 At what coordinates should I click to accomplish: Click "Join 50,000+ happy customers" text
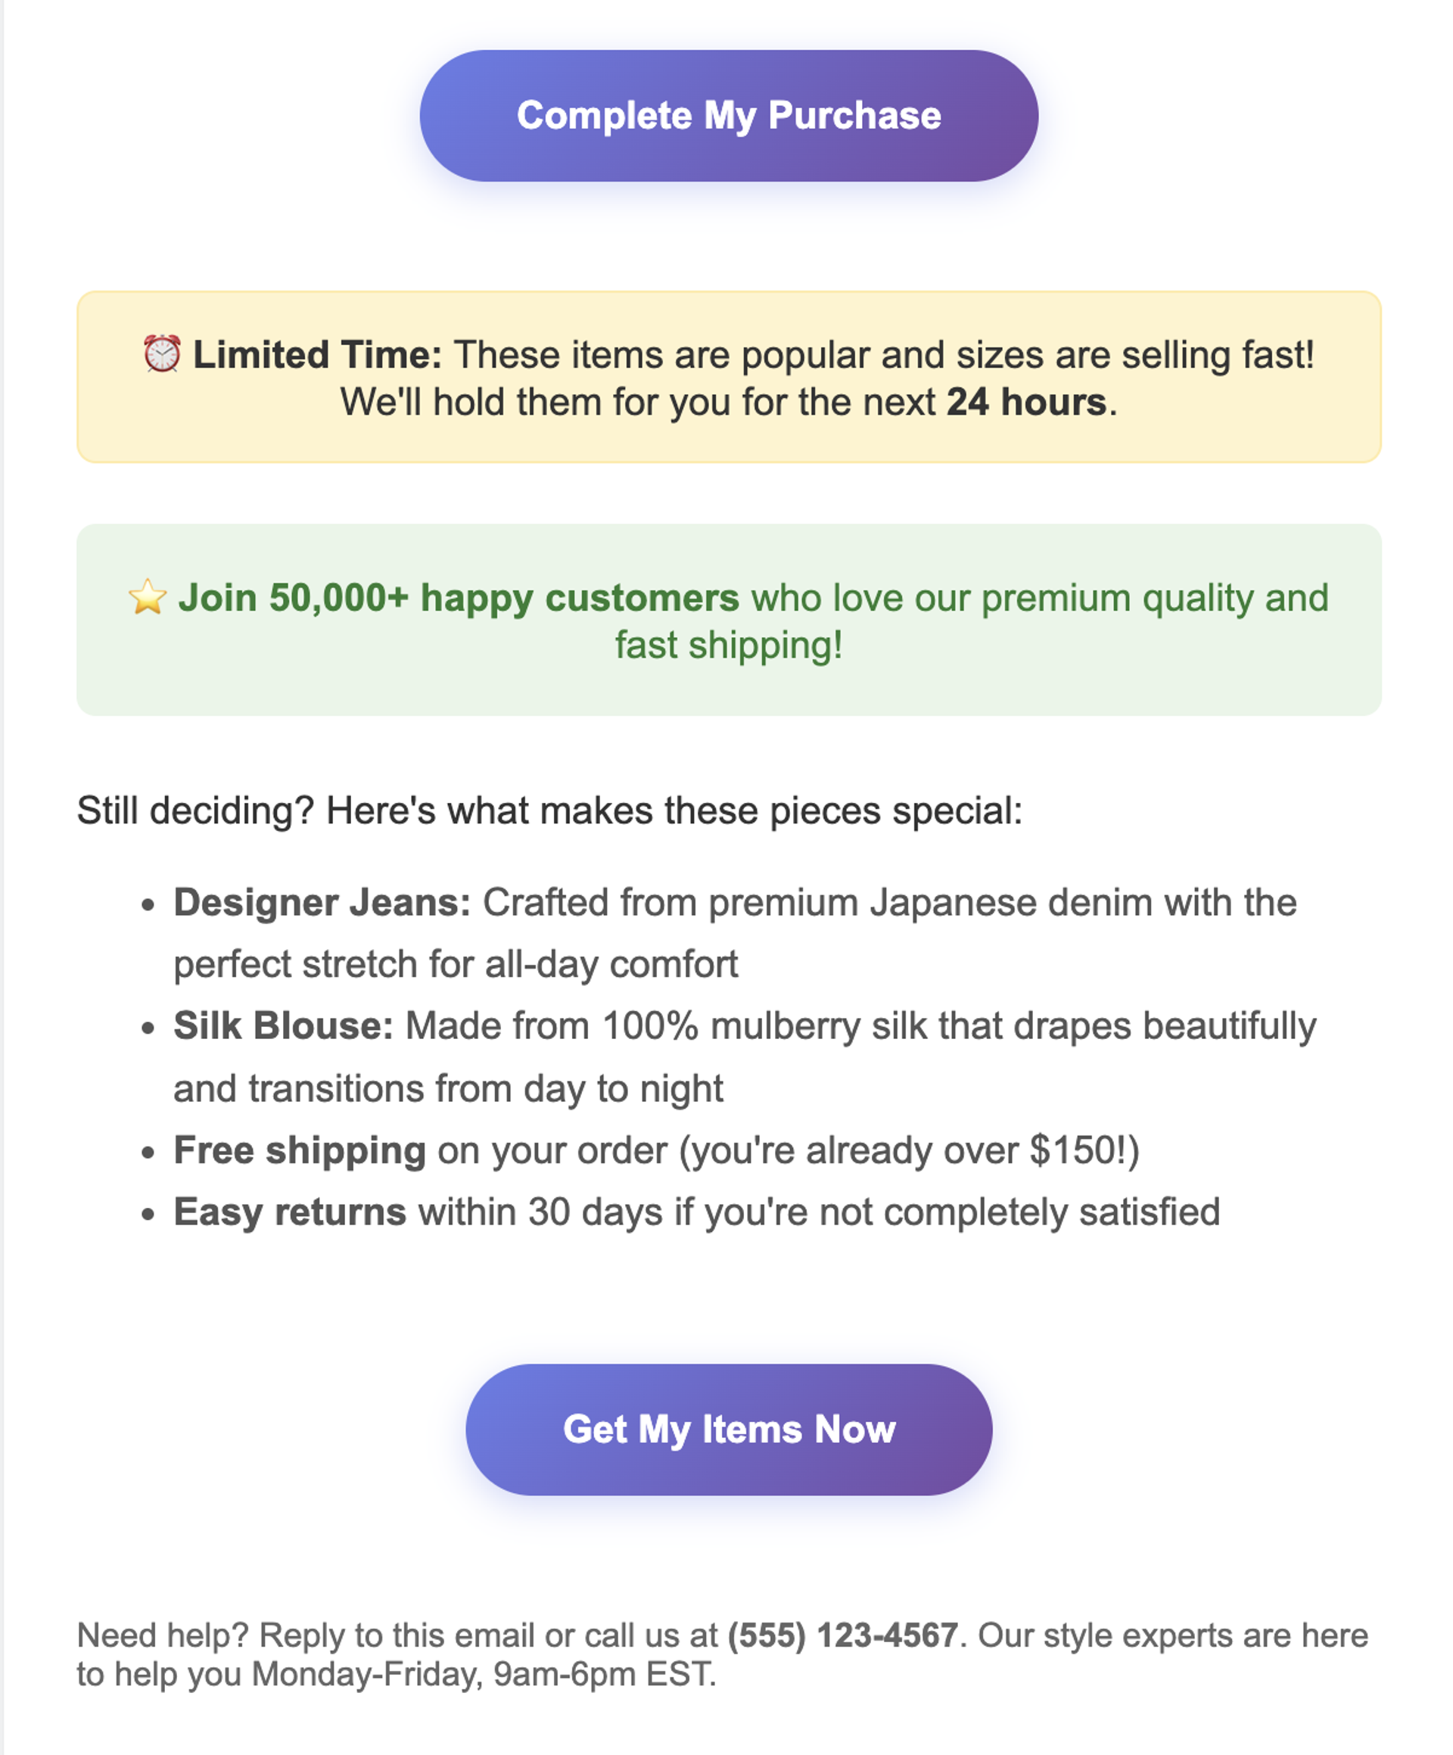458,599
